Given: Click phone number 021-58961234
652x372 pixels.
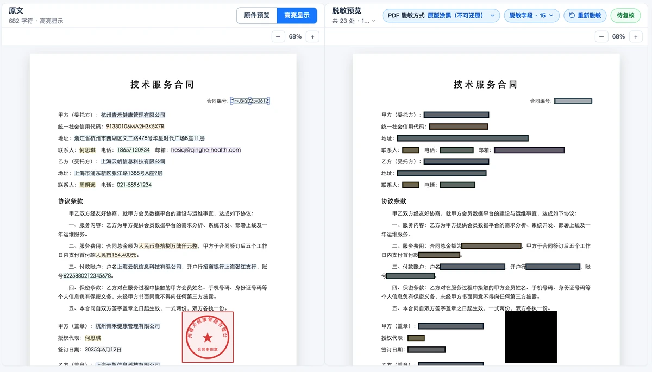Looking at the screenshot, I should point(134,185).
